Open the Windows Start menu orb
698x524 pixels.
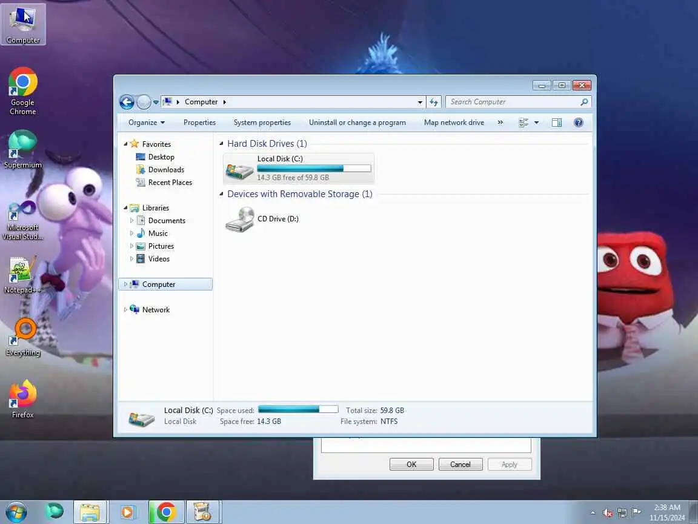(x=16, y=512)
